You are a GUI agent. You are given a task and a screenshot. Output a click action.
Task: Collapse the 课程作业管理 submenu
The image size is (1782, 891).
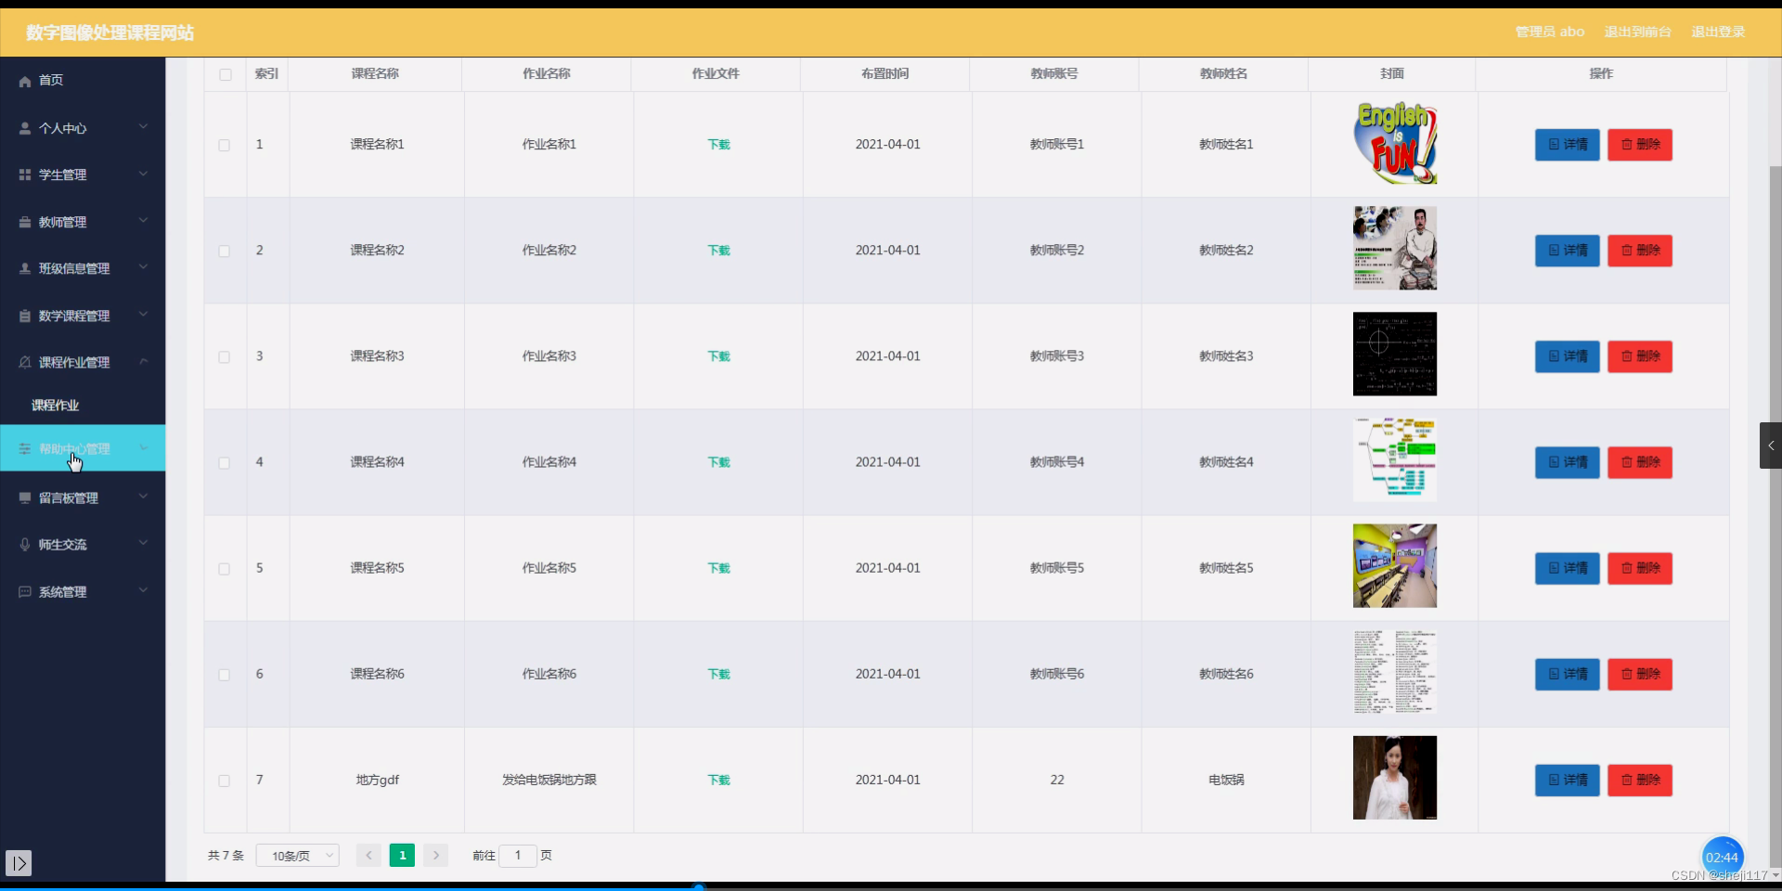pos(144,361)
